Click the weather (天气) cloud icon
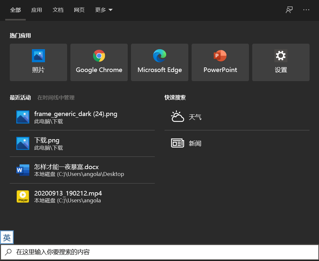 click(x=177, y=117)
